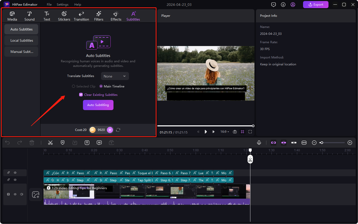Open the Effects panel
The height and width of the screenshot is (224, 358).
pos(116,16)
